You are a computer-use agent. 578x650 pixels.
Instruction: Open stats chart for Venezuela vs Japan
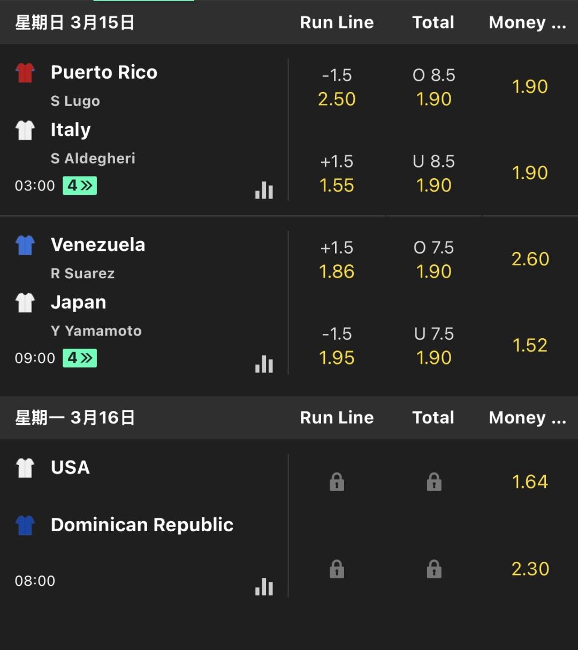tap(264, 363)
